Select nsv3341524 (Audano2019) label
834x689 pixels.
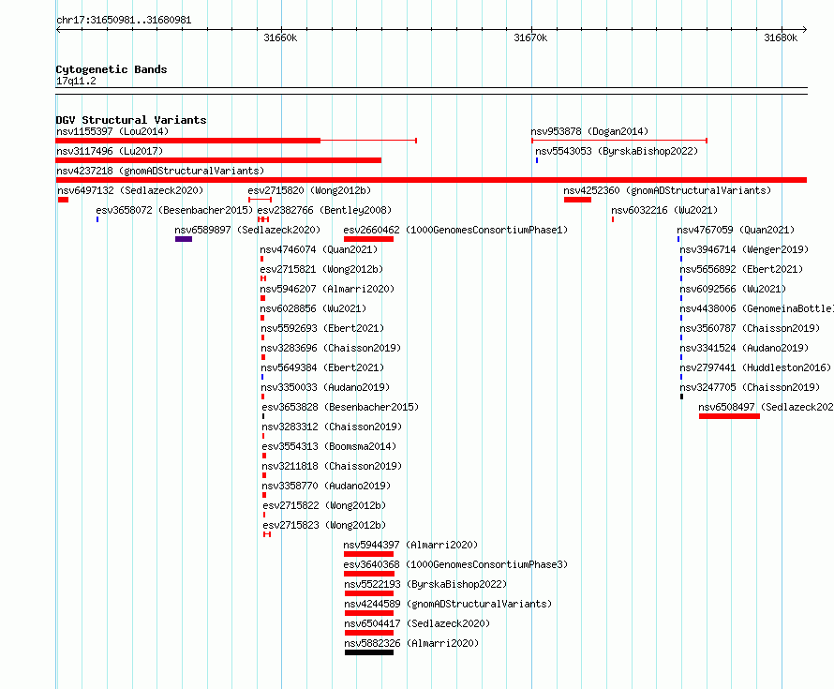745,348
